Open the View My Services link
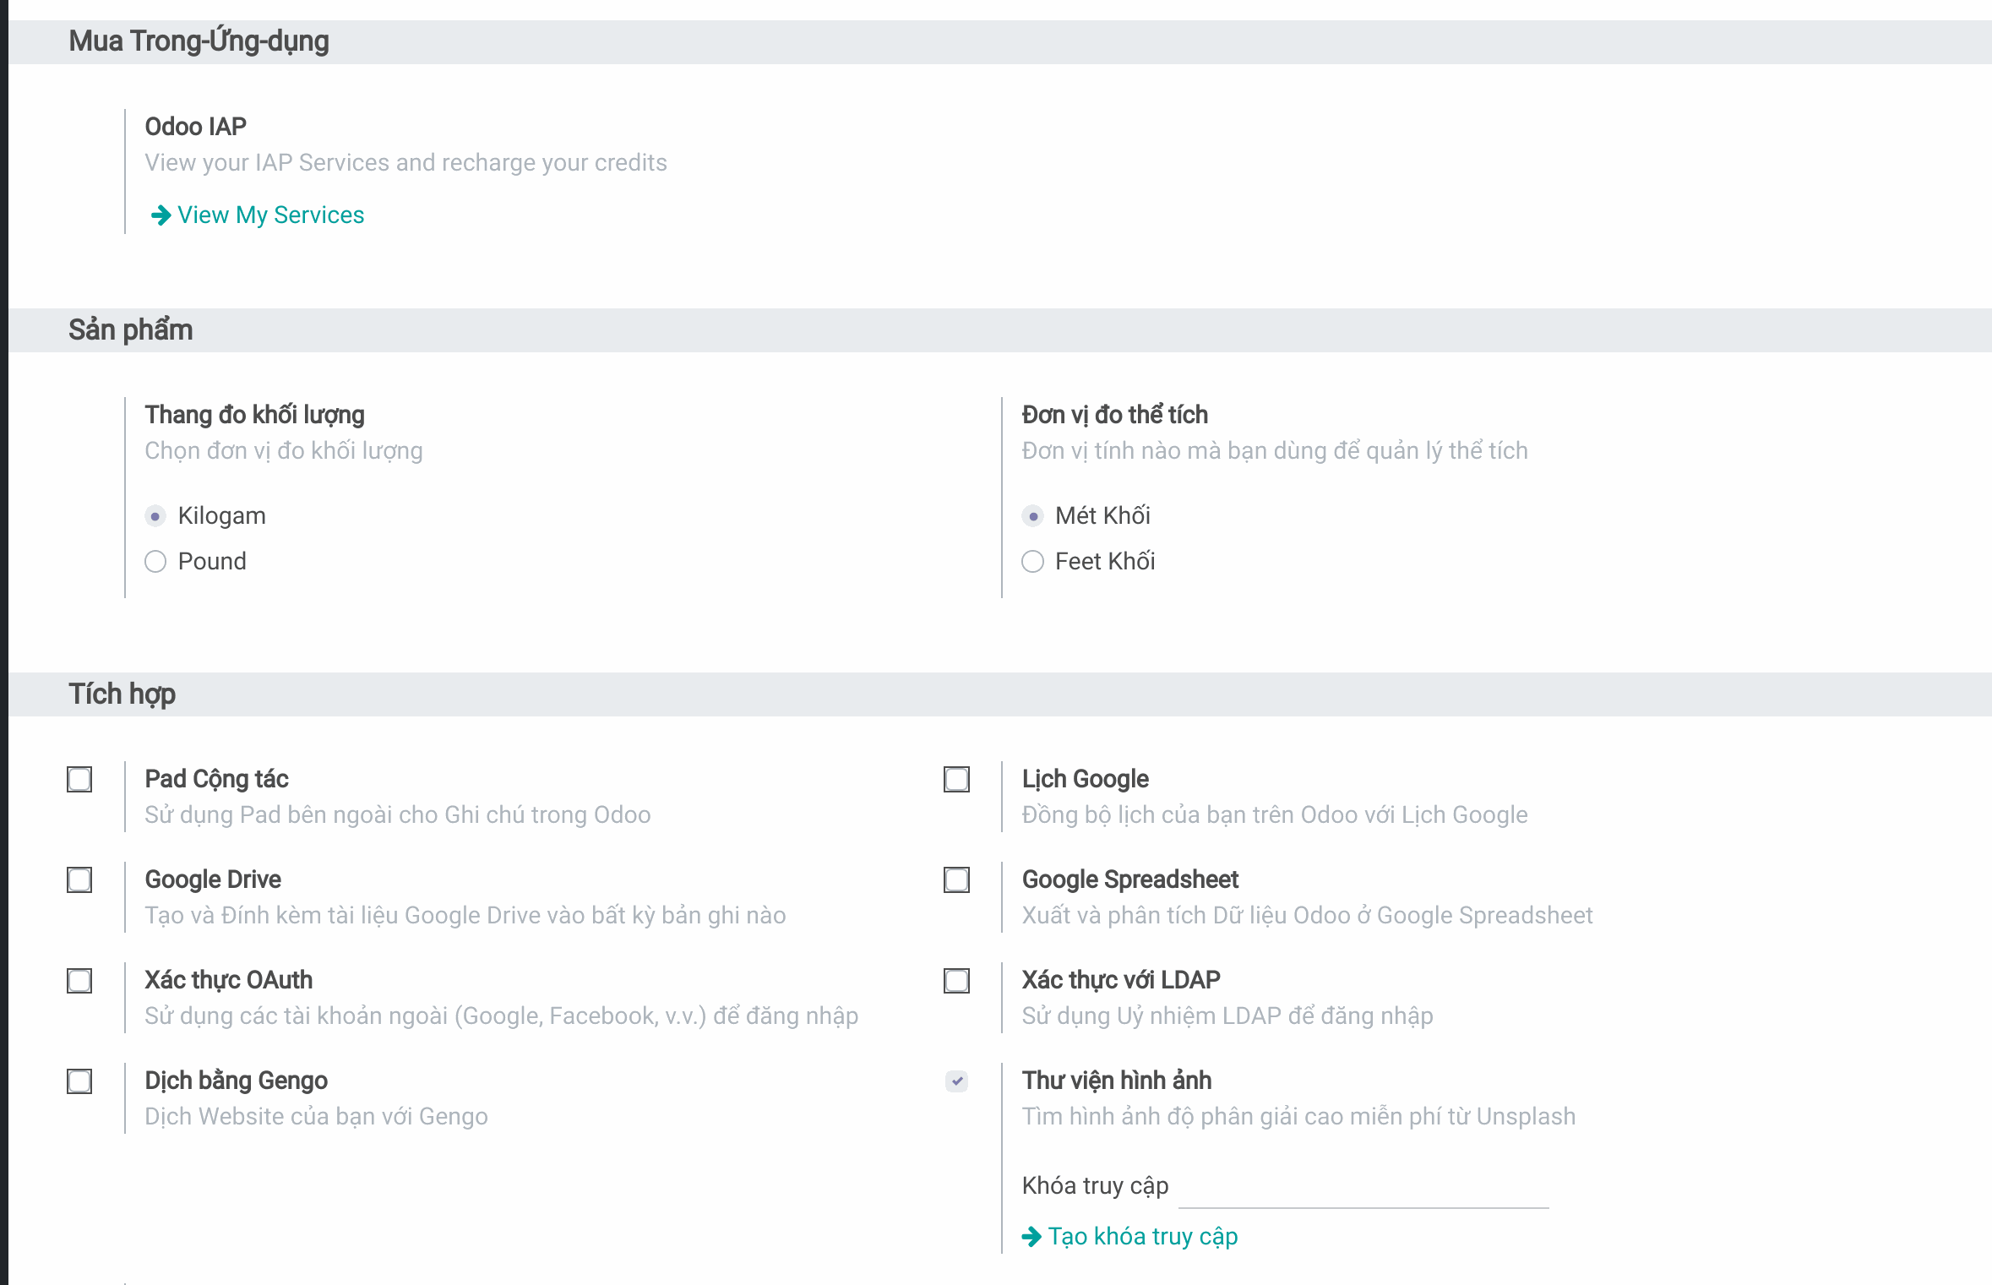1992x1285 pixels. tap(270, 215)
